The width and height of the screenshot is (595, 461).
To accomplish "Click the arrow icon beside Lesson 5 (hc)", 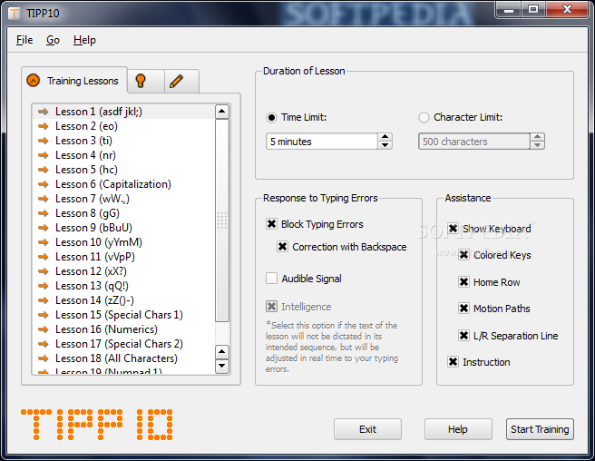I will click(44, 170).
